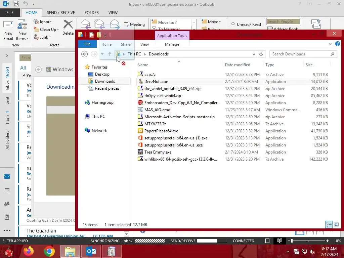This screenshot has width=344, height=258.
Task: Launch Firefox from taskbar
Action: tap(29, 251)
